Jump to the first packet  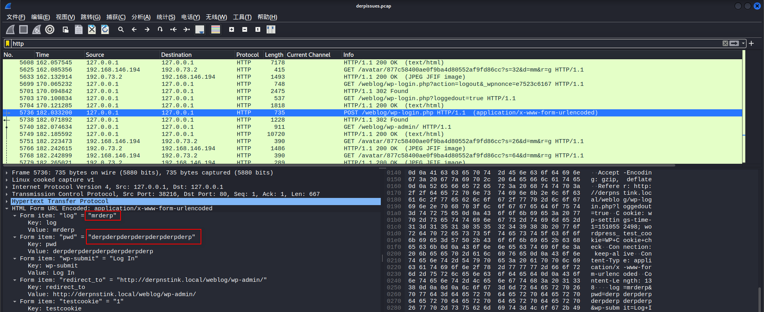click(x=173, y=29)
